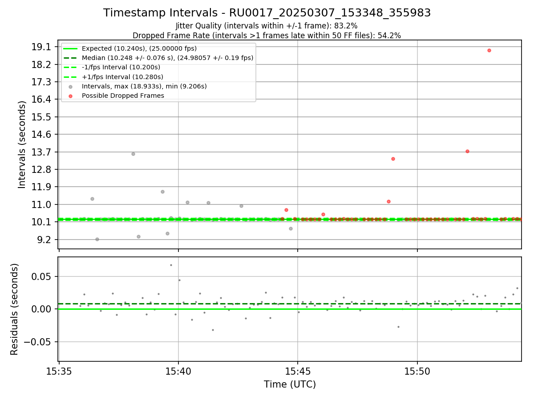Click the 'Residuals (seconds)' y-axis label

point(14,309)
